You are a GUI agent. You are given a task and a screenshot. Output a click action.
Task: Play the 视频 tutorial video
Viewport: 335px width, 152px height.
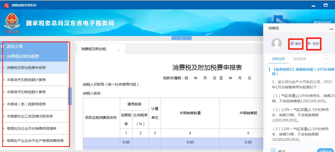[314, 44]
